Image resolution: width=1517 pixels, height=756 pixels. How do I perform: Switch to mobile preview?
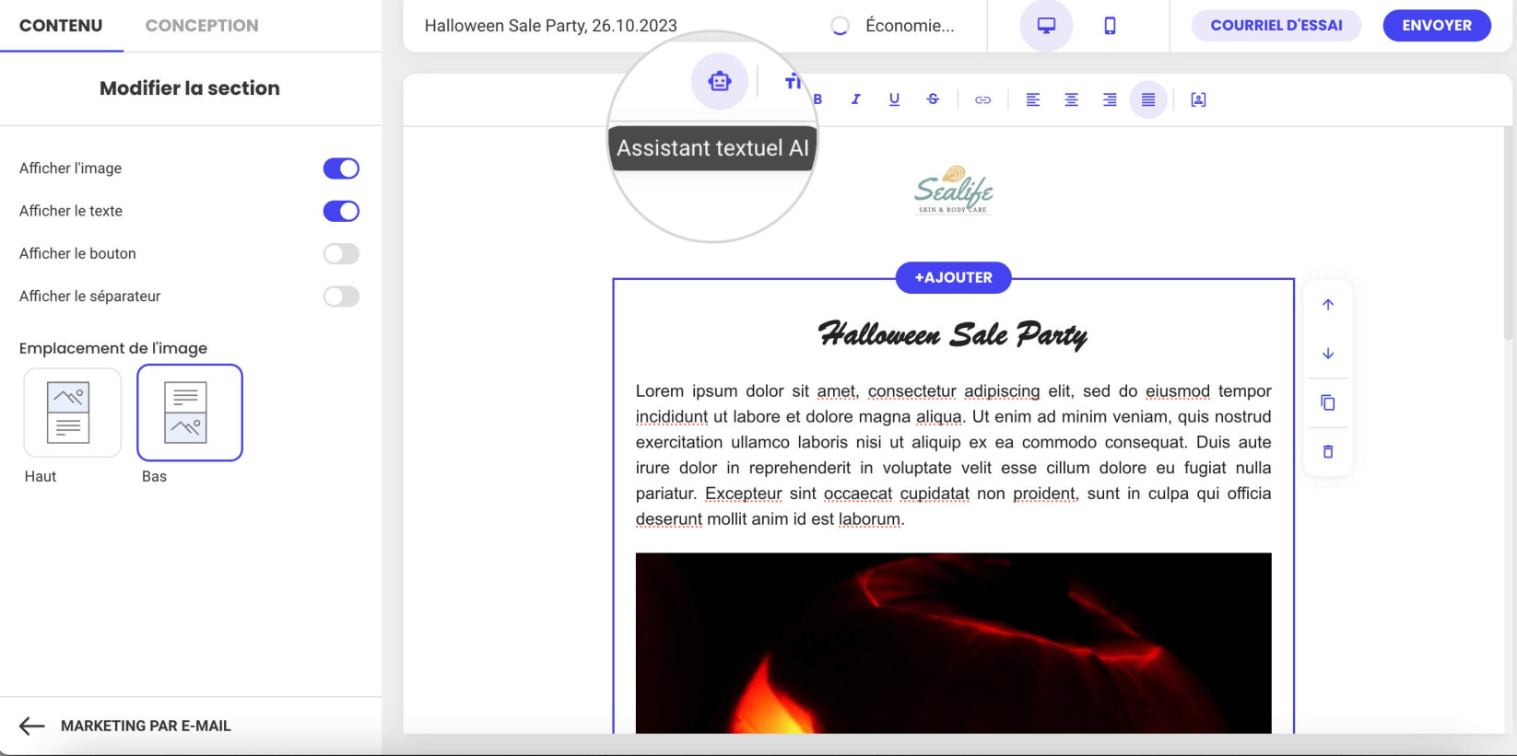(x=1110, y=26)
